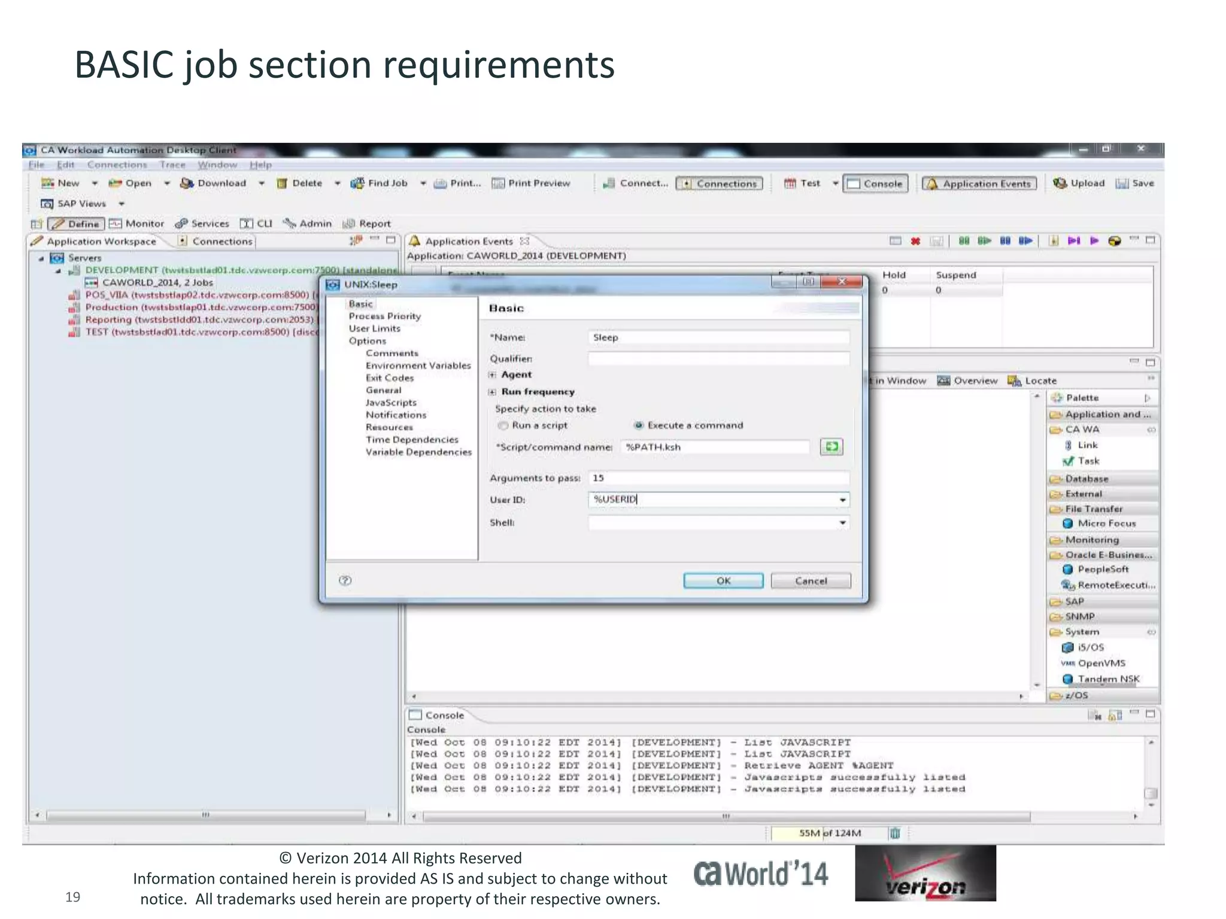This screenshot has width=1226, height=919.
Task: Select Process Priority in dialog tree
Action: pyautogui.click(x=384, y=316)
